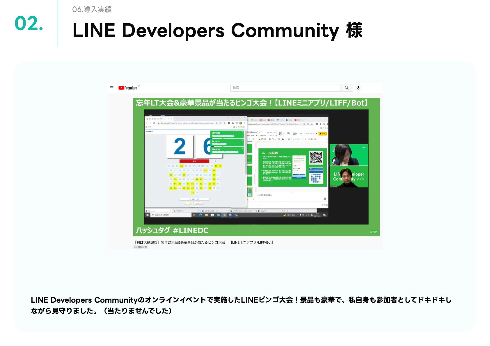The width and height of the screenshot is (490, 346).
Task: Open Chrome from the taskbar
Action: pyautogui.click(x=224, y=215)
